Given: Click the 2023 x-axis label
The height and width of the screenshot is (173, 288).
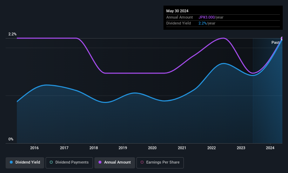Looking at the screenshot, I should 241,148.
